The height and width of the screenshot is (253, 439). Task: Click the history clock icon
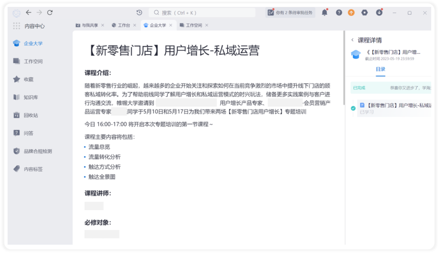click(x=139, y=13)
